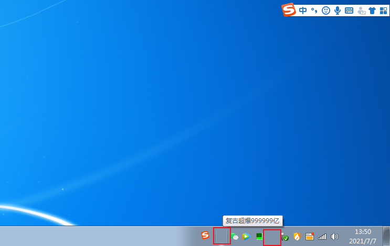Viewport: 390px width, 246px height.
Task: Click the Show Desktop strip at taskbar end
Action: point(386,236)
